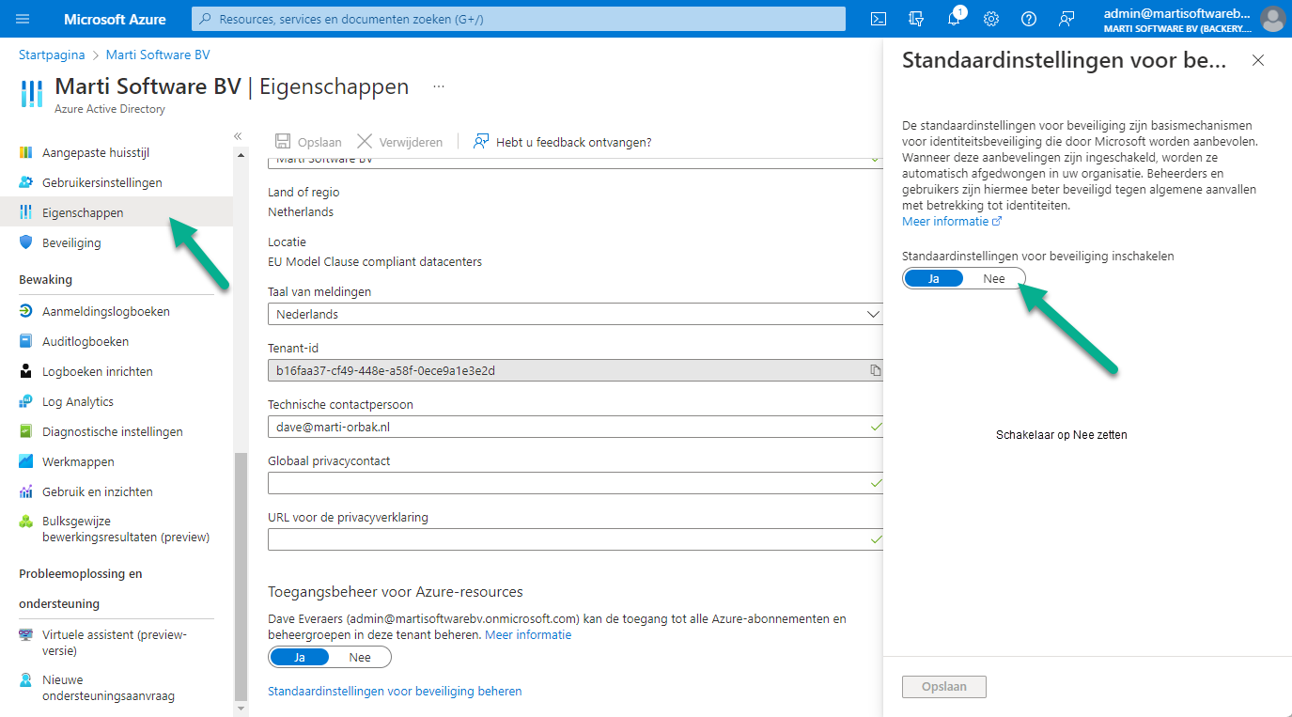
Task: Click the Gebruikersinstellingen gear icon
Action: coord(25,182)
